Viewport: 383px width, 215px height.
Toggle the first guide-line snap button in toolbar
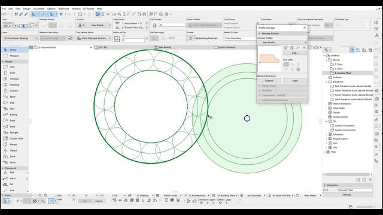coord(34,14)
